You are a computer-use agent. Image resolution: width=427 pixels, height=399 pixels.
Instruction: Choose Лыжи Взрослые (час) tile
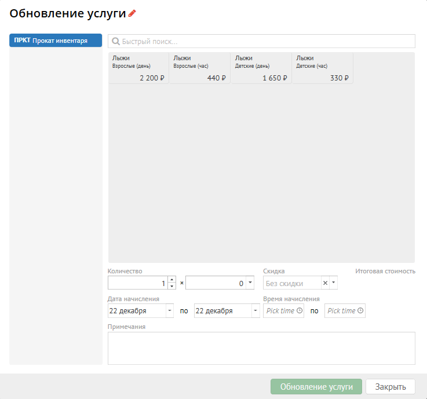pyautogui.click(x=200, y=68)
